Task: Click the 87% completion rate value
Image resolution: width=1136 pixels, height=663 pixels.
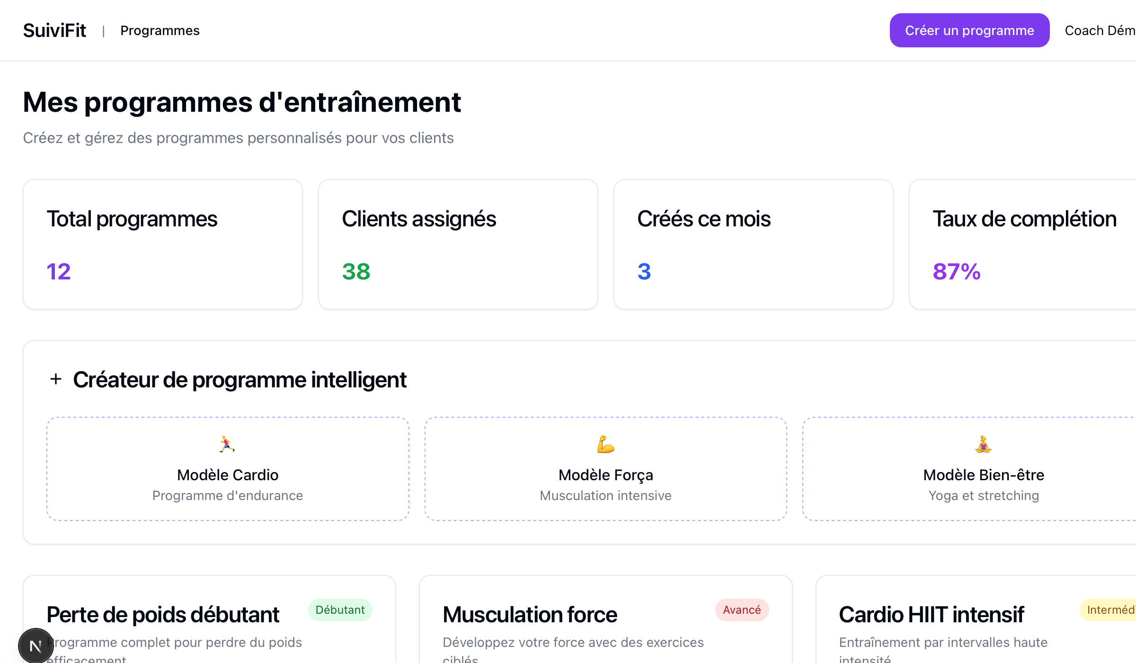Action: [x=957, y=272]
